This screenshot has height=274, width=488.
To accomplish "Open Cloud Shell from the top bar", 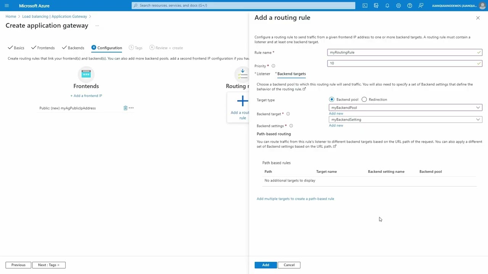I will pos(365,6).
